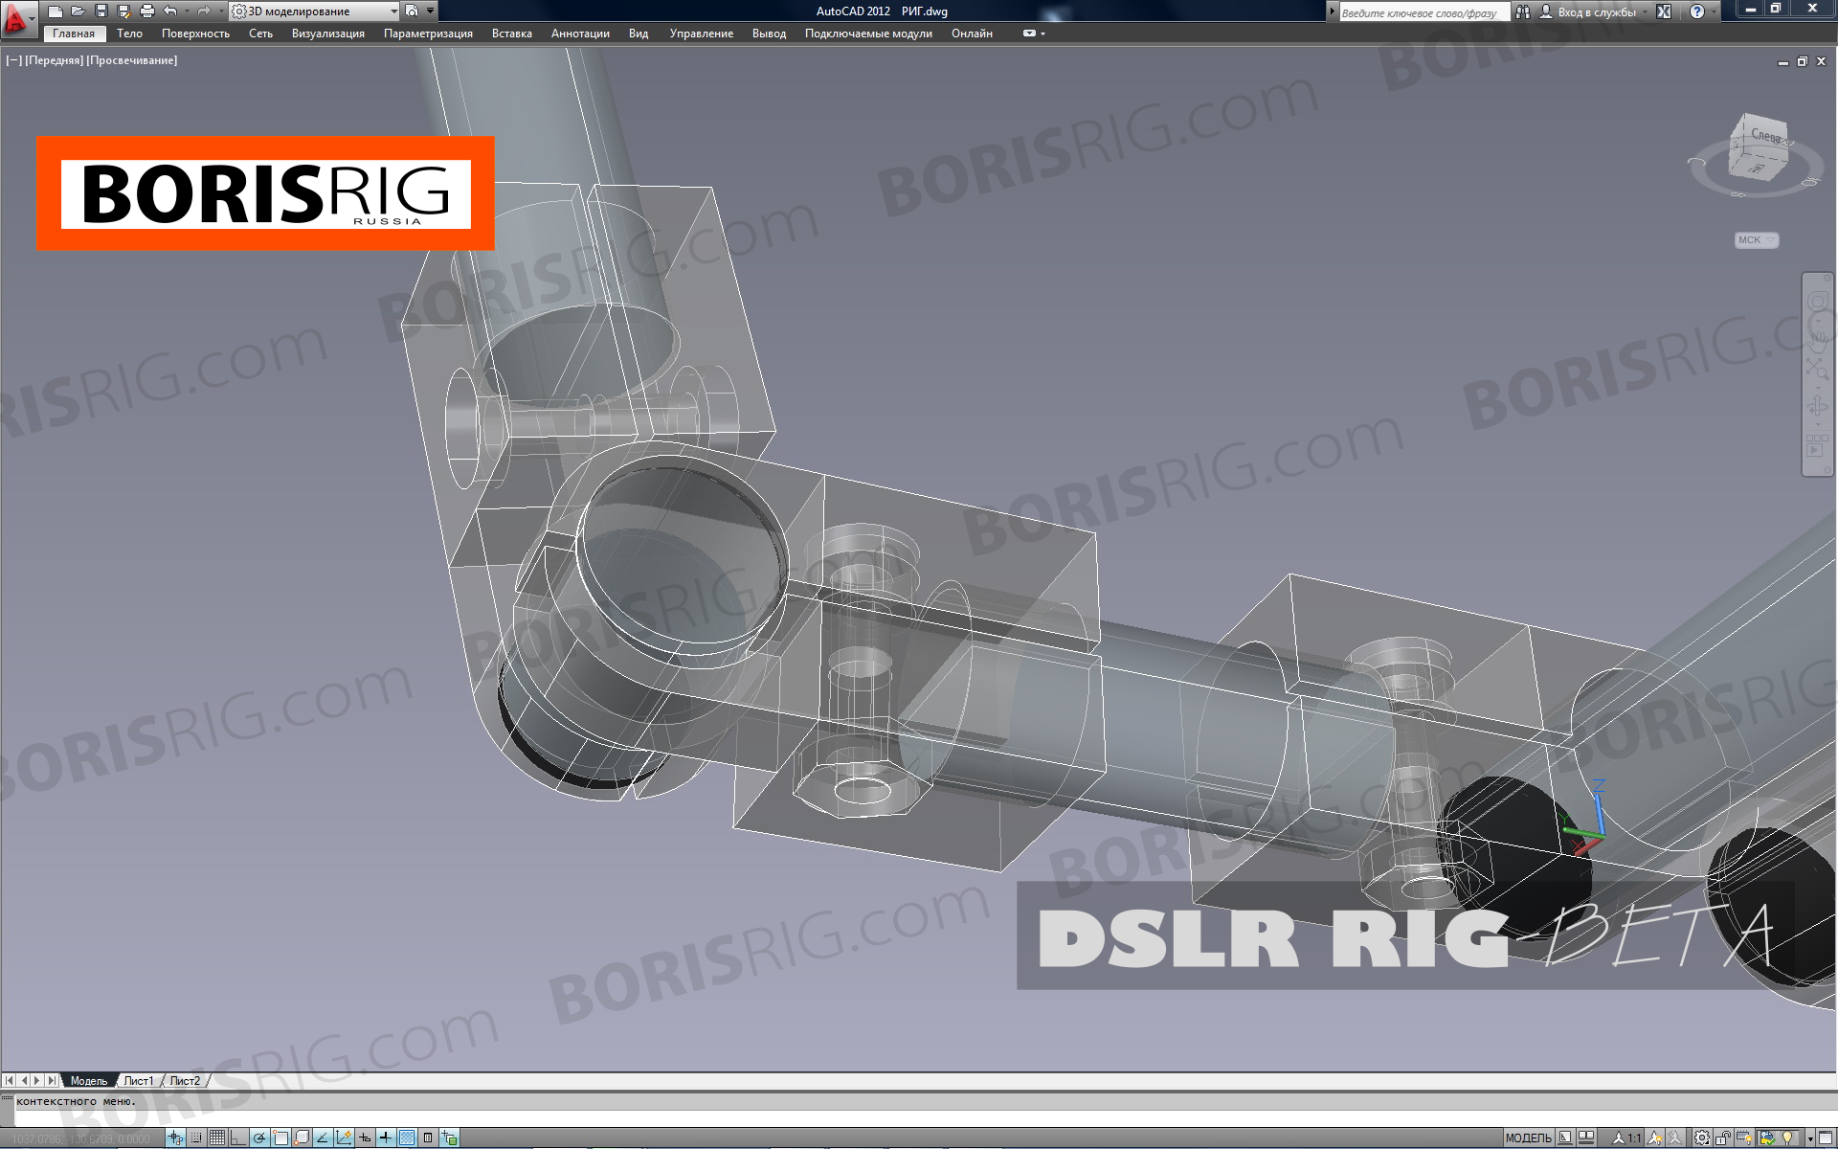Image resolution: width=1838 pixels, height=1149 pixels.
Task: Toggle Ortho Mode in status bar
Action: point(238,1138)
